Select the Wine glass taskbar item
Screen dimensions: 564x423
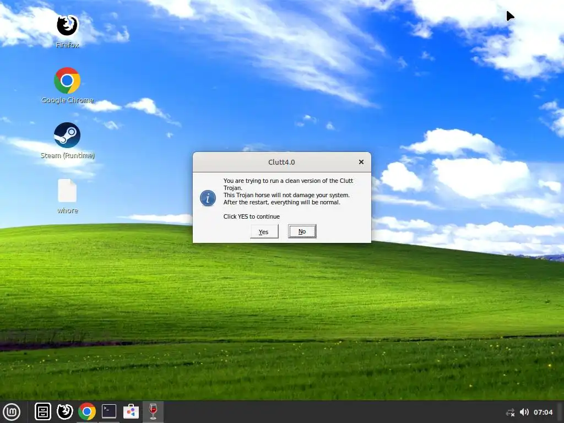153,411
